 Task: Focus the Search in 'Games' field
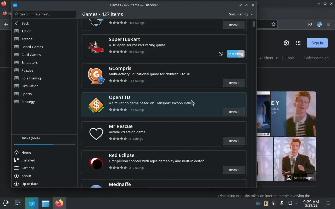point(44,14)
